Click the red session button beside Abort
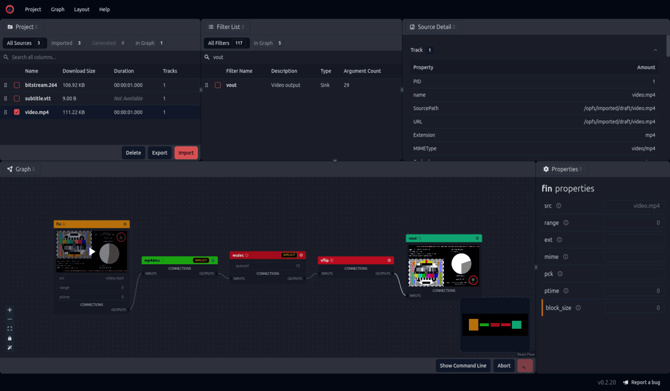Image resolution: width=670 pixels, height=391 pixels. click(524, 365)
